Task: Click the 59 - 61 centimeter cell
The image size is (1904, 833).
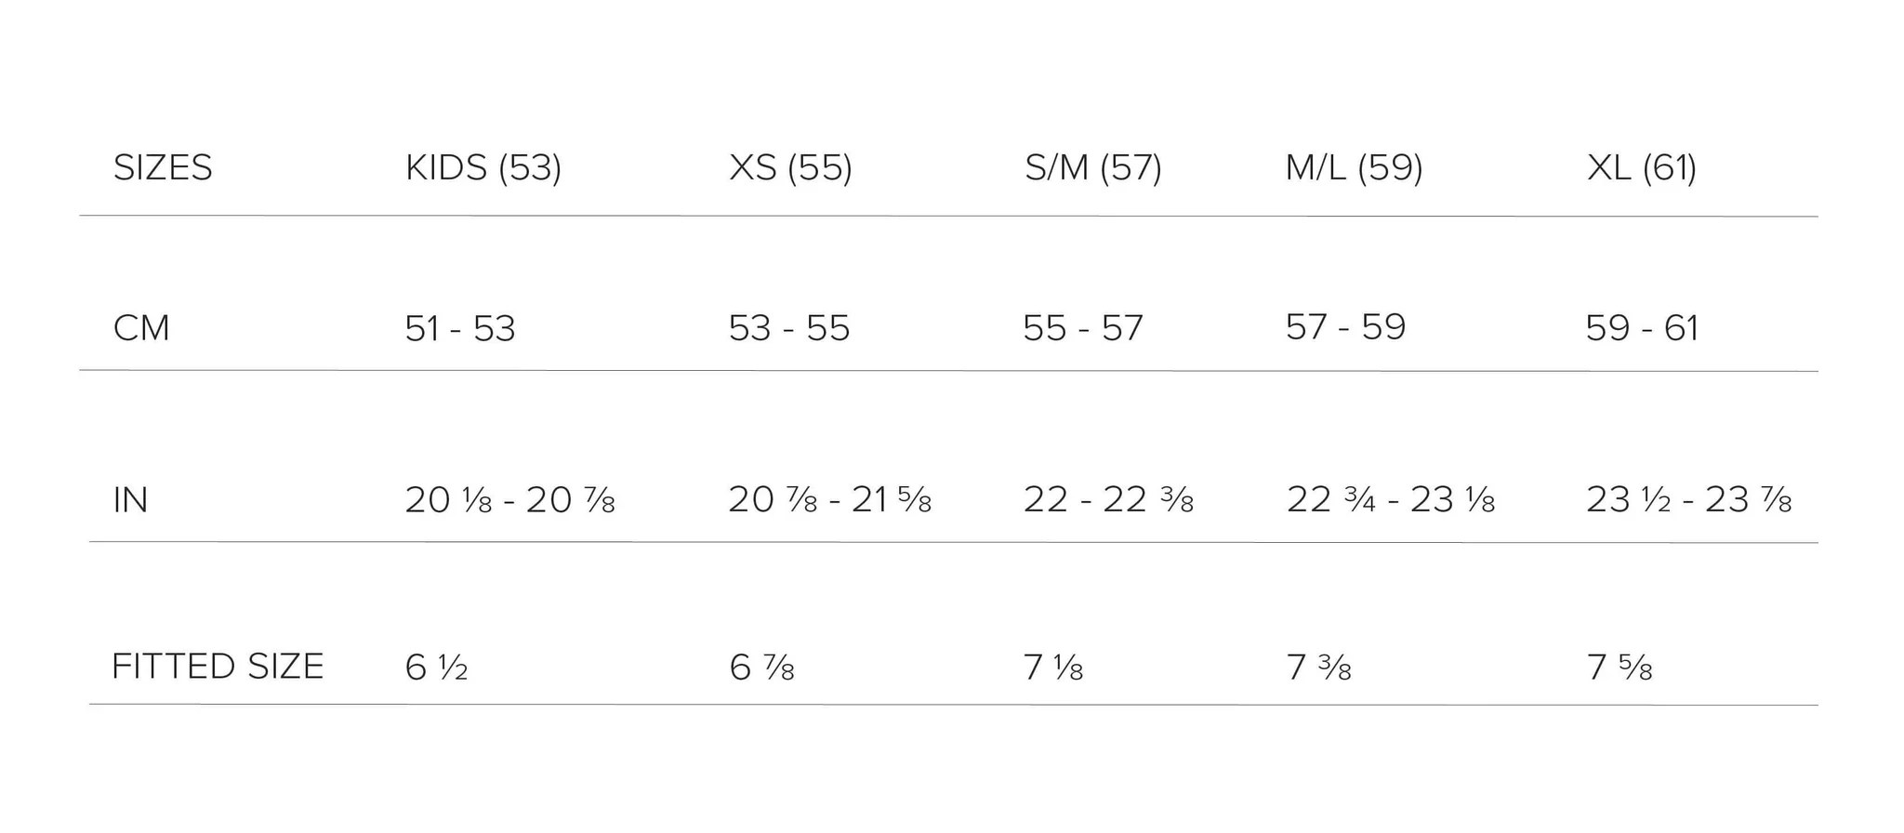Action: coord(1641,328)
